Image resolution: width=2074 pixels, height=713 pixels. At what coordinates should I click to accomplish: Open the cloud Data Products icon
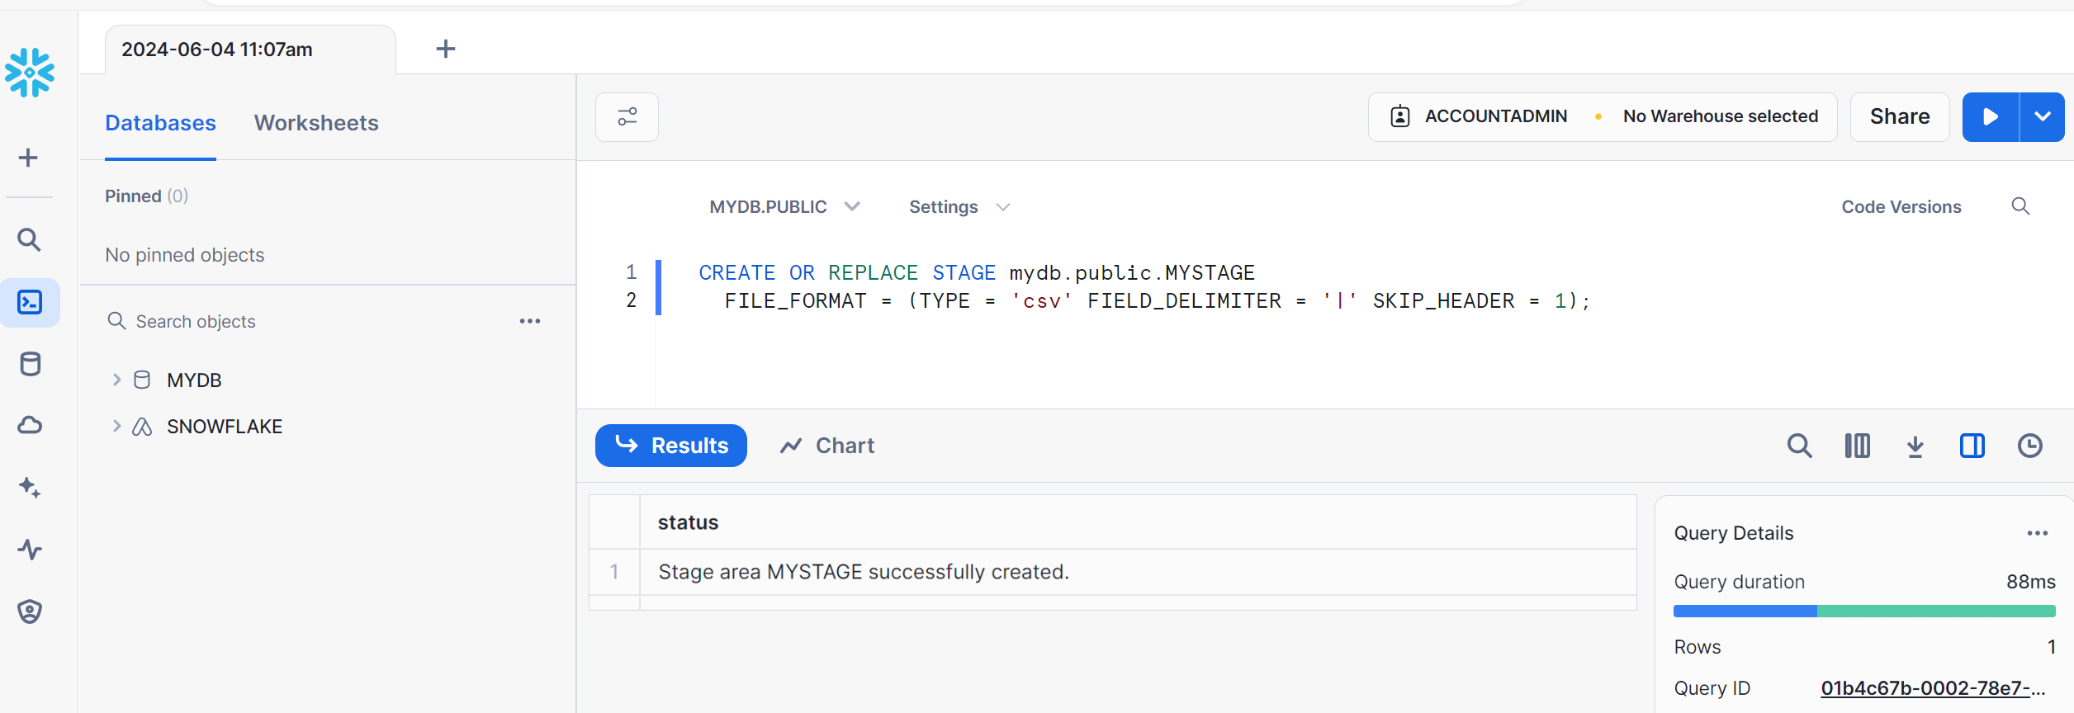pos(30,426)
